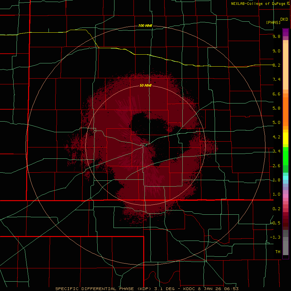Click the 1.0 value on the color scale
Image resolution: width=291 pixels, height=291 pixels.
(x=276, y=194)
